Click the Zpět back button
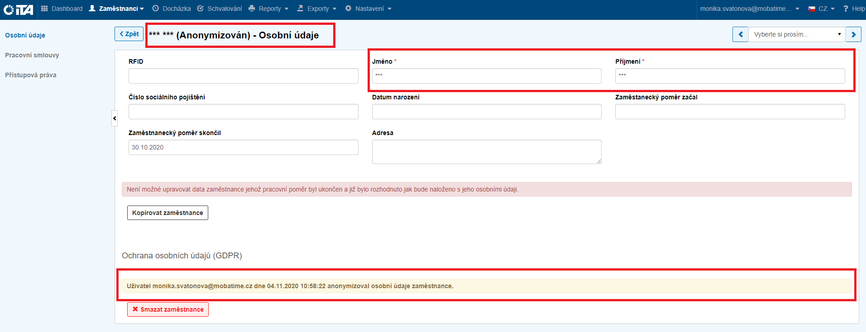The height and width of the screenshot is (332, 866). (129, 34)
